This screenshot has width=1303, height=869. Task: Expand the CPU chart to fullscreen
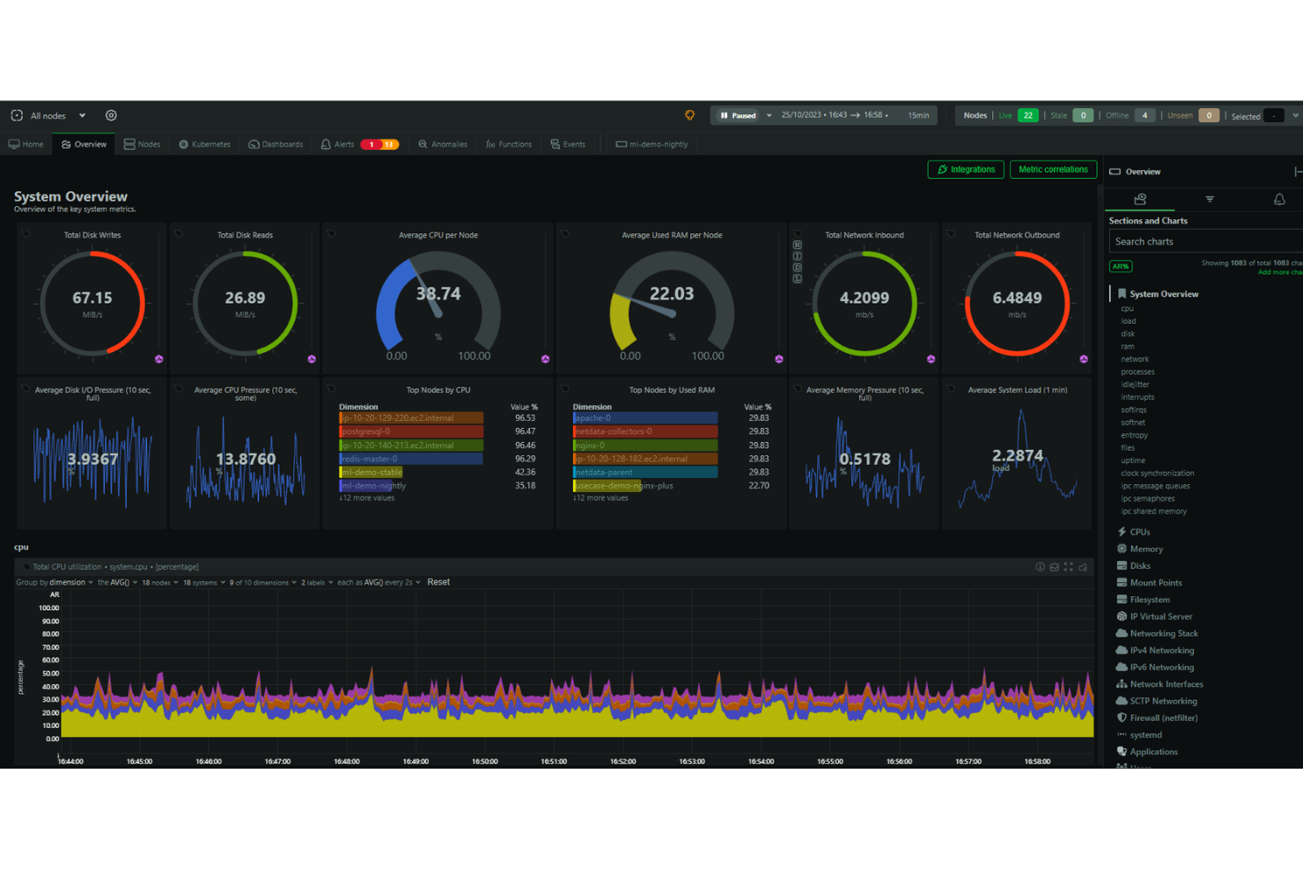(x=1069, y=567)
